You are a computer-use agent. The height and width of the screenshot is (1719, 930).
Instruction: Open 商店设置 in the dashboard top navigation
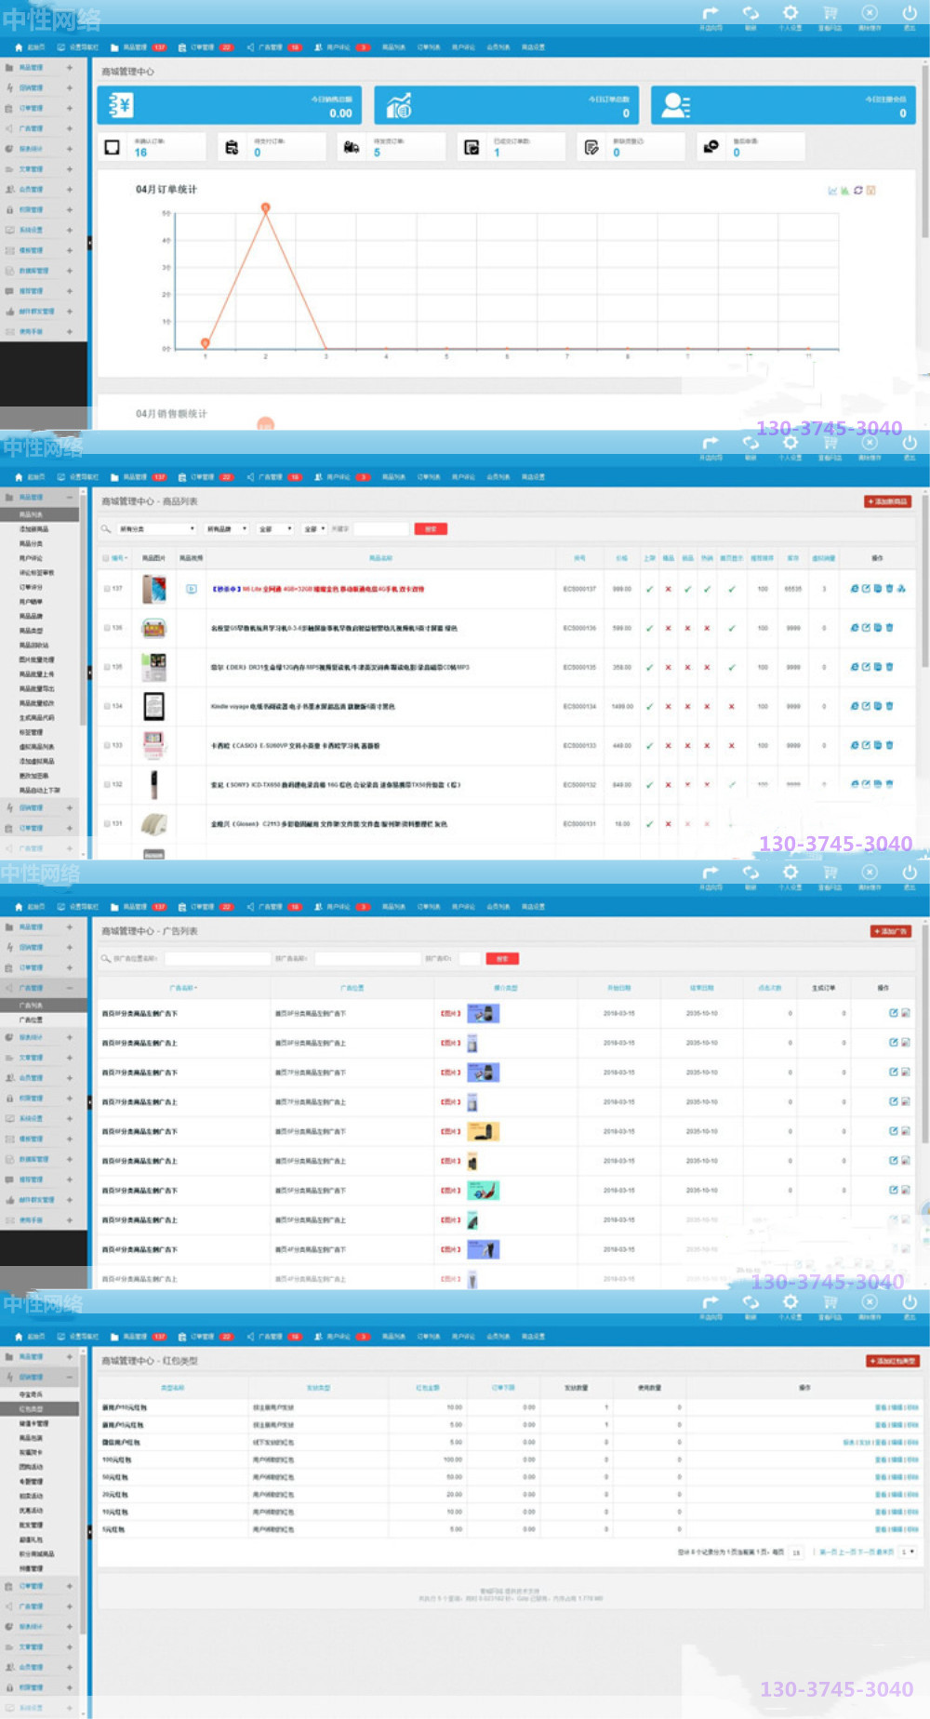(x=534, y=47)
